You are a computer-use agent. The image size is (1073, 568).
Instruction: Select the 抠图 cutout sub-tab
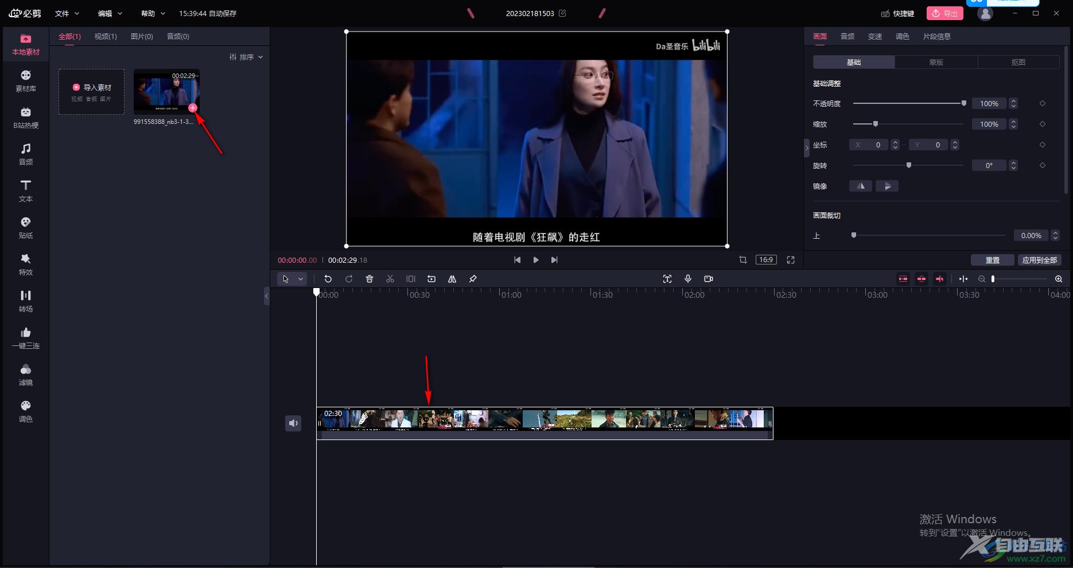(1018, 62)
